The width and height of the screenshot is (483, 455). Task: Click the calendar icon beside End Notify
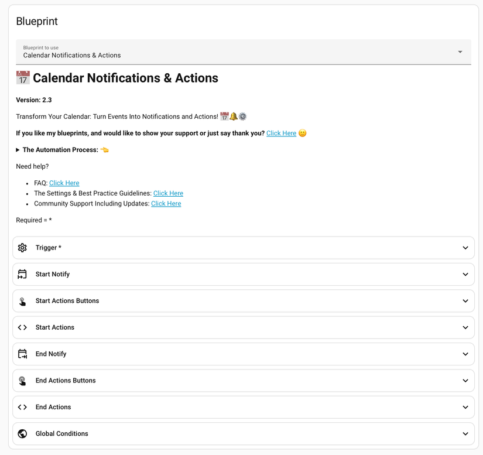[x=22, y=354]
